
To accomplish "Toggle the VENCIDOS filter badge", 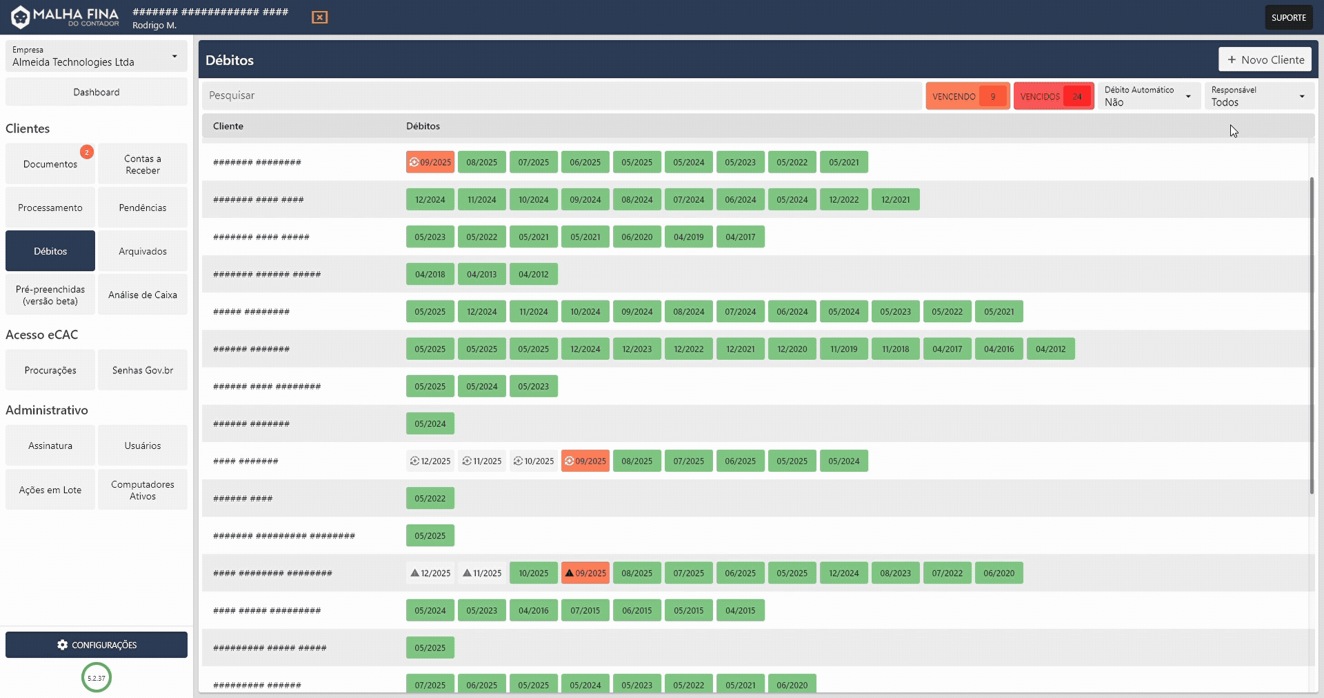I will pos(1052,95).
